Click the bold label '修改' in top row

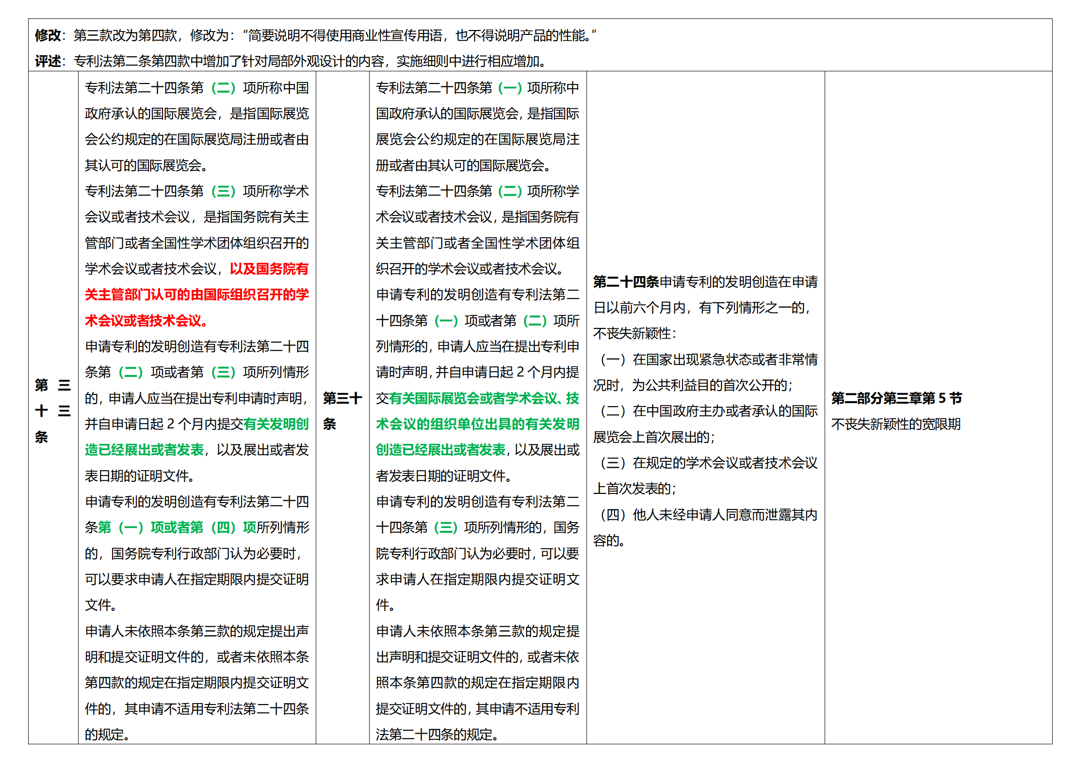[48, 35]
